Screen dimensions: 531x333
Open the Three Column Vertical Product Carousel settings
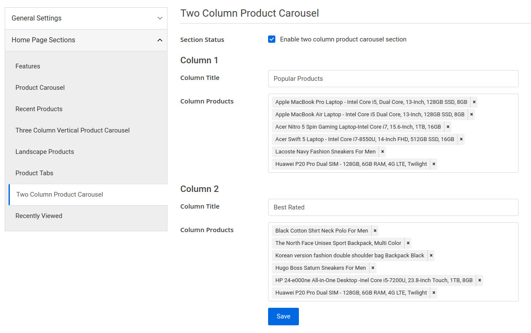tap(72, 130)
